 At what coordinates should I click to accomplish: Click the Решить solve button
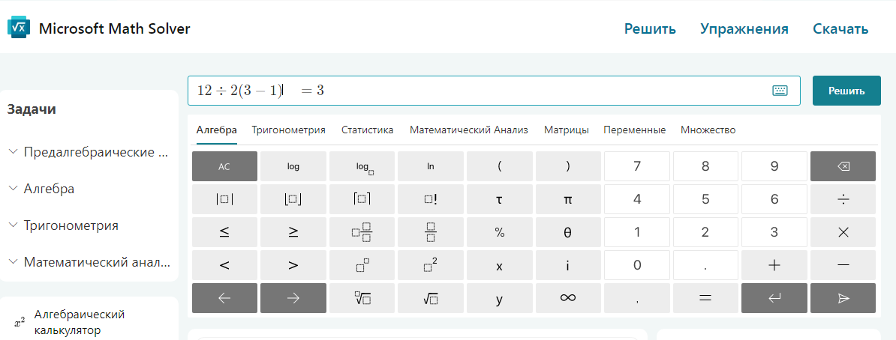tap(846, 91)
